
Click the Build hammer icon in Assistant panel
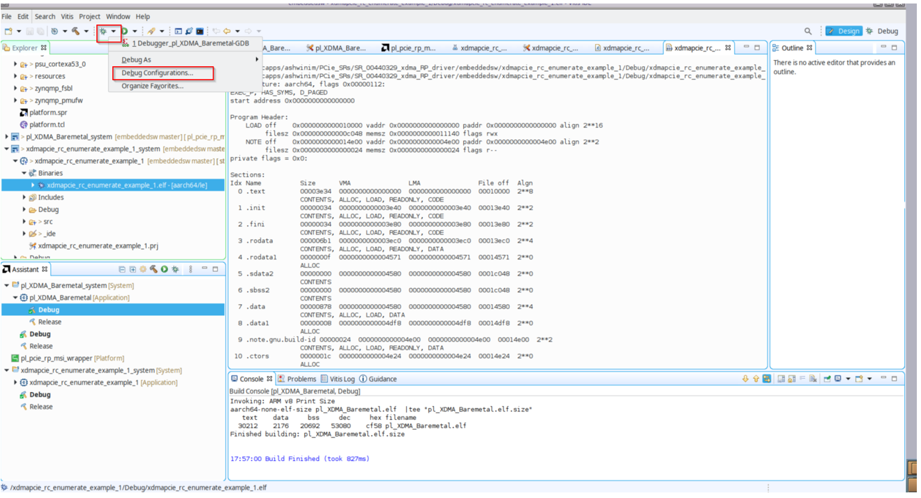(x=153, y=269)
